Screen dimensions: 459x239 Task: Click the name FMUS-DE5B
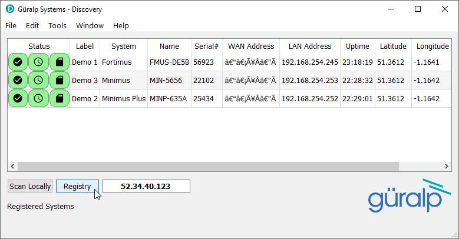169,62
